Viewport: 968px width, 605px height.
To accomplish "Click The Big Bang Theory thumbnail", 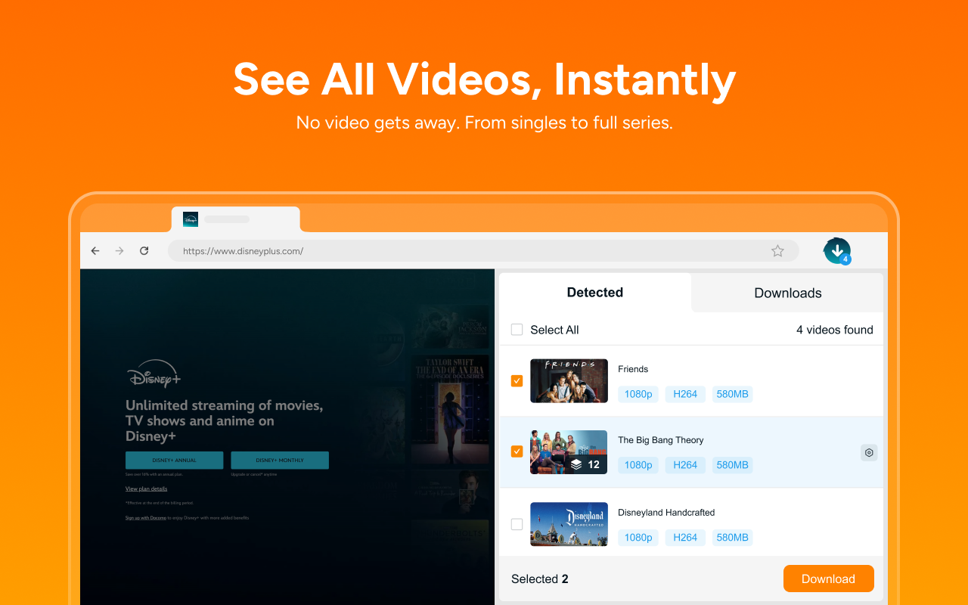I will [569, 452].
